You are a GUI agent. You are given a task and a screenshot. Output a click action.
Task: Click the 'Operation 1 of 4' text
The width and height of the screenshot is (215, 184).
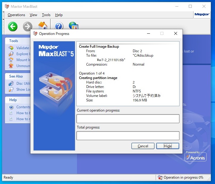click(x=92, y=73)
